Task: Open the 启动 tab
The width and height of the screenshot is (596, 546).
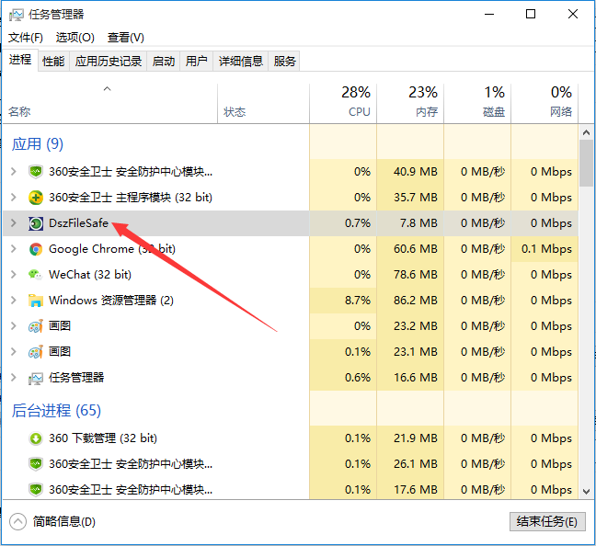Action: point(163,62)
